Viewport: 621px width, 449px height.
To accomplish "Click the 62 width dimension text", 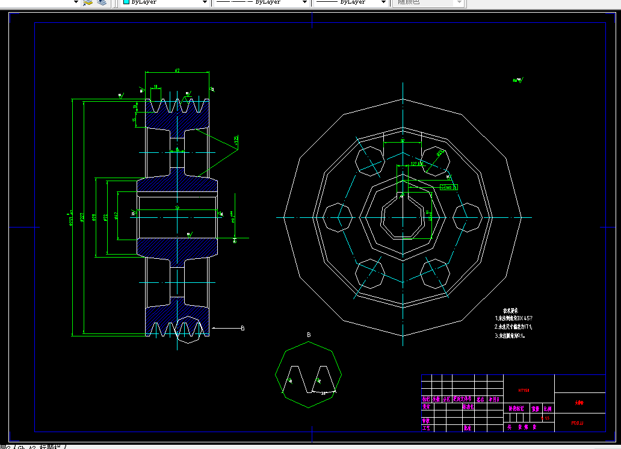I will (177, 70).
